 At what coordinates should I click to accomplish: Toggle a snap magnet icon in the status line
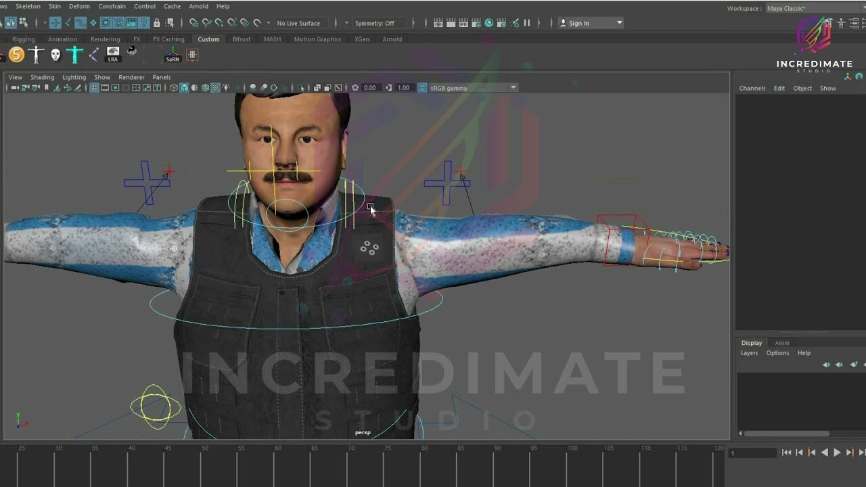[194, 22]
